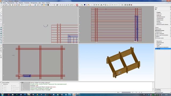Select the last radio button in right filter column
171x96 pixels.
[12, 90]
